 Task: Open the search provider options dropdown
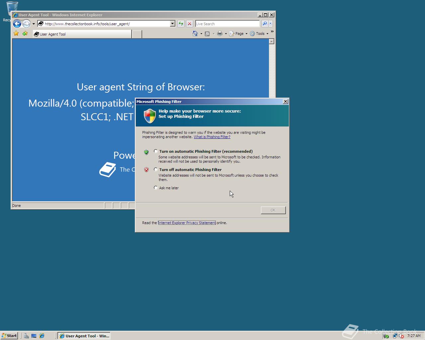click(x=271, y=24)
